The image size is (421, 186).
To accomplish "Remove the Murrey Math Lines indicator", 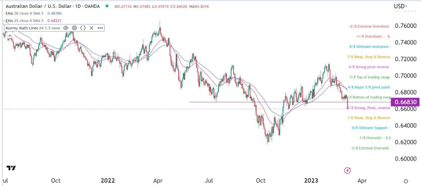I will click(x=92, y=28).
